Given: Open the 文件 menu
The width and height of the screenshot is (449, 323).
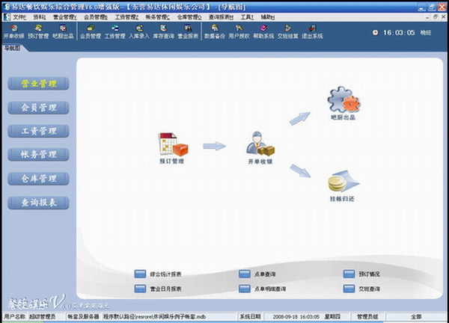Looking at the screenshot, I should [x=16, y=16].
